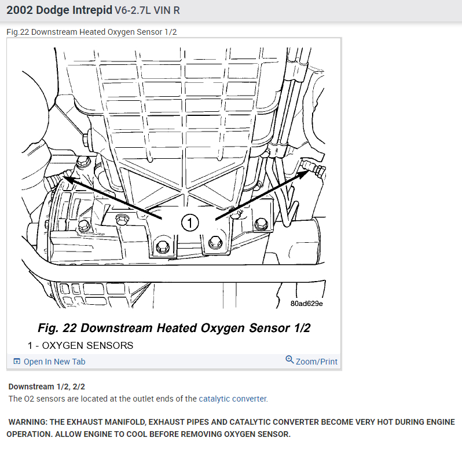Select the Zoom/Print link text
The height and width of the screenshot is (452, 462).
[317, 362]
